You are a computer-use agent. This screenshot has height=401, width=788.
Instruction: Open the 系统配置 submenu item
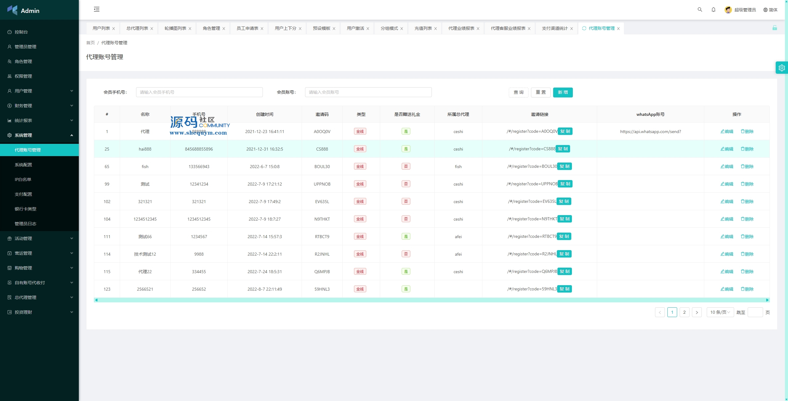23,165
